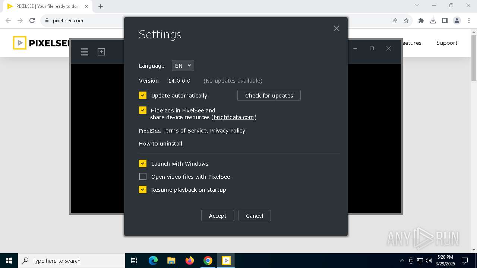Viewport: 477px width, 268px height.
Task: Open network status in system tray
Action: (x=420, y=261)
